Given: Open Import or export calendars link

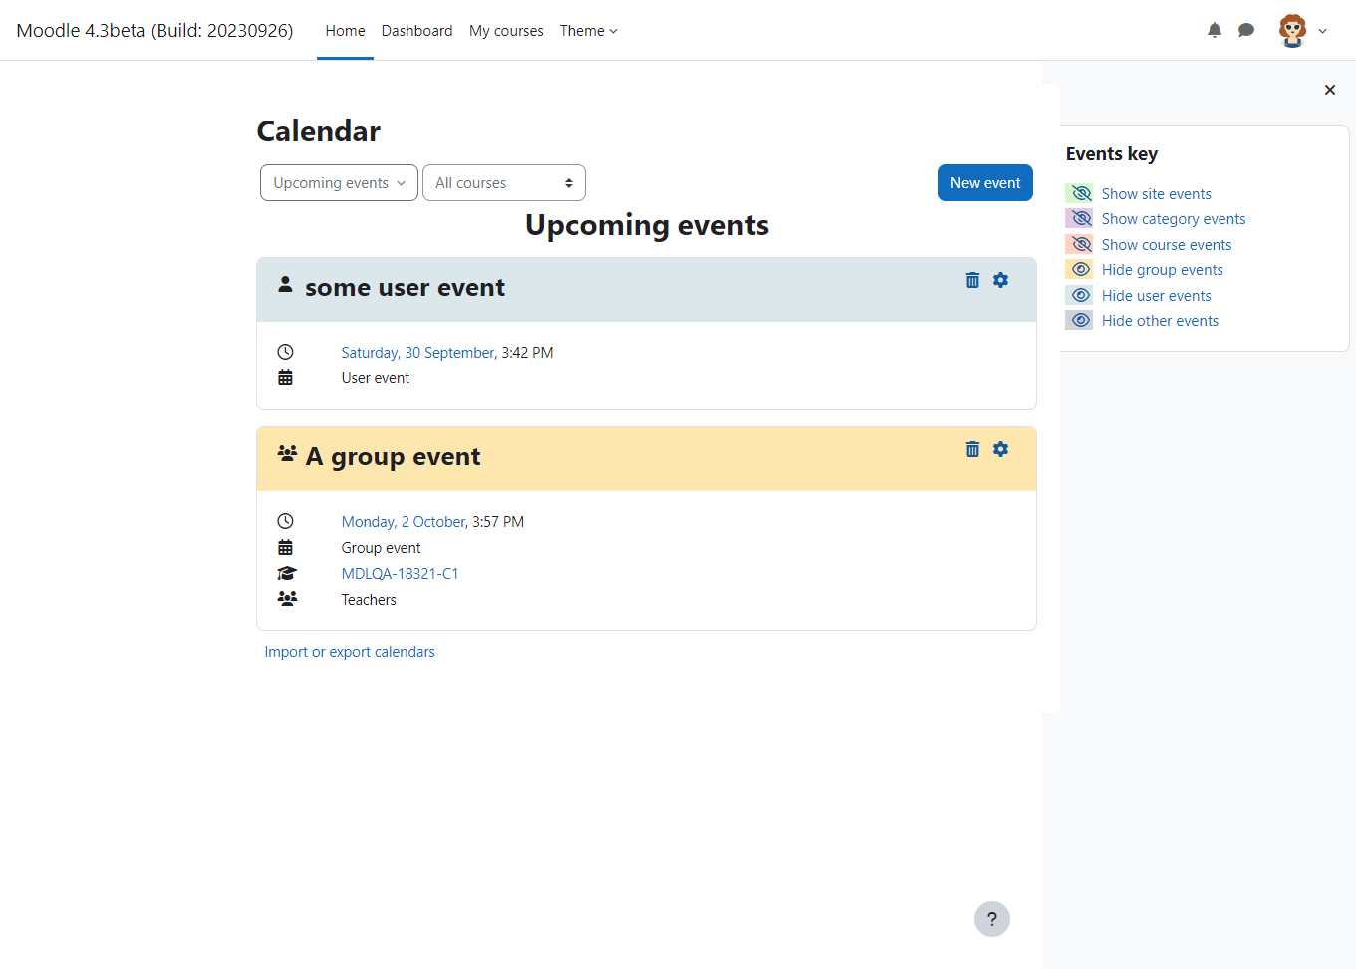Looking at the screenshot, I should (x=350, y=652).
